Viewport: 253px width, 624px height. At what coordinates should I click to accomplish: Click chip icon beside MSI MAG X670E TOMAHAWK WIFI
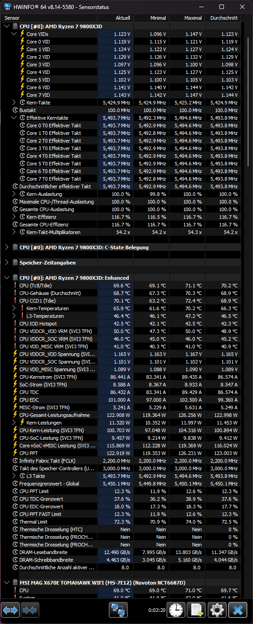coord(15,583)
